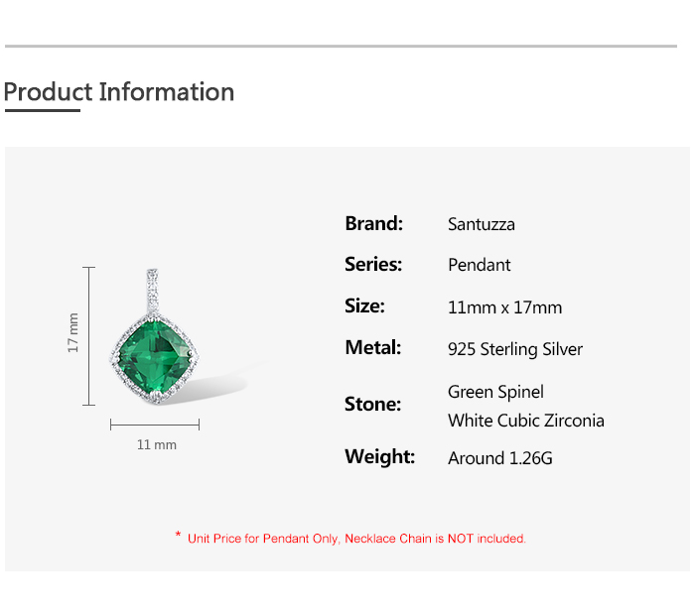Select the Metal: label
This screenshot has height=610, width=695.
point(372,347)
